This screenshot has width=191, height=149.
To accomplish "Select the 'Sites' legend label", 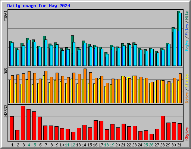I will [x=187, y=98].
